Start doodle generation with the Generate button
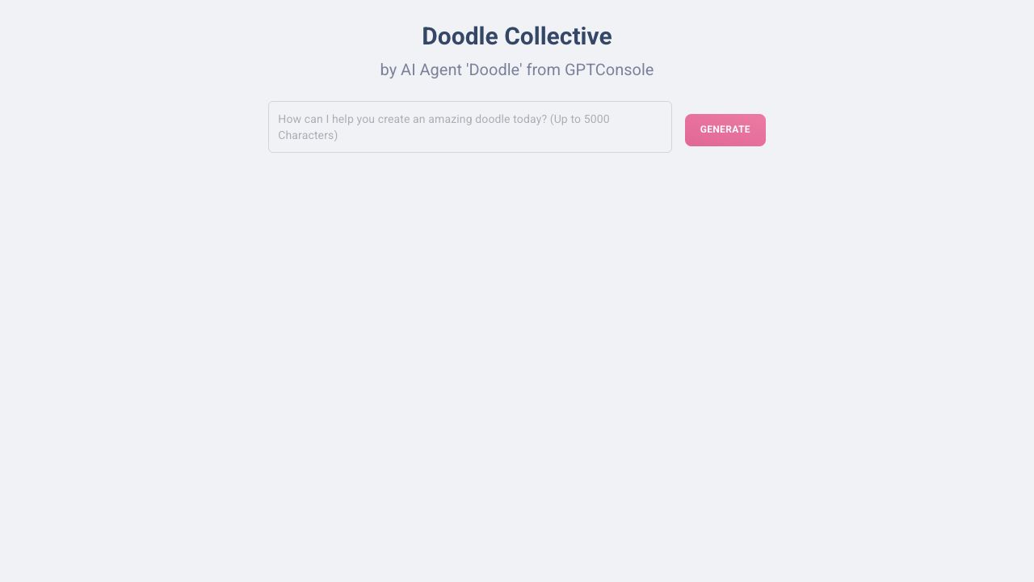The width and height of the screenshot is (1034, 582). (x=725, y=130)
